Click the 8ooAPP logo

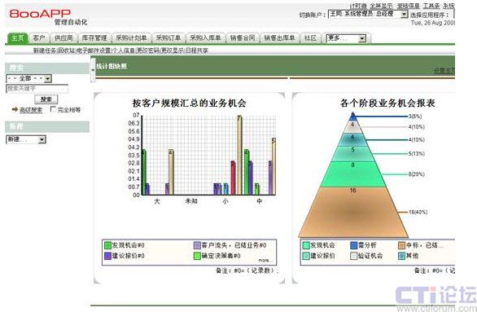(40, 14)
